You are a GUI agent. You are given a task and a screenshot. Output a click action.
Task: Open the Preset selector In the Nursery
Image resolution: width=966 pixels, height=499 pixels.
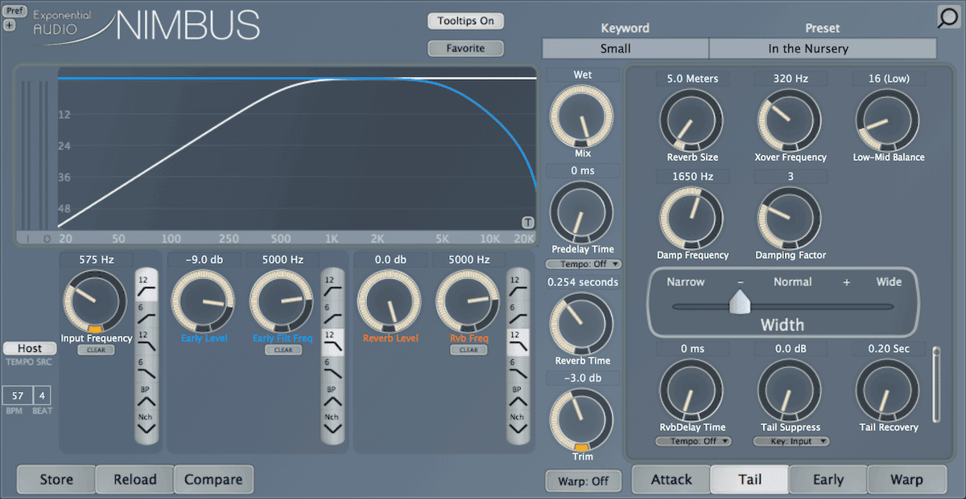tap(823, 48)
